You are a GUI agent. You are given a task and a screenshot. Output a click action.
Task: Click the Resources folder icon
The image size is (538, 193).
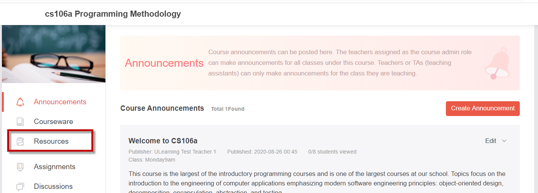[20, 141]
